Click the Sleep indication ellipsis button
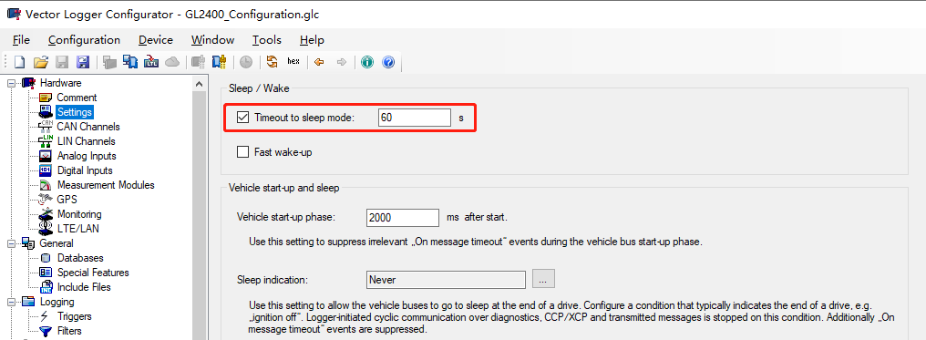Image resolution: width=926 pixels, height=340 pixels. [543, 279]
